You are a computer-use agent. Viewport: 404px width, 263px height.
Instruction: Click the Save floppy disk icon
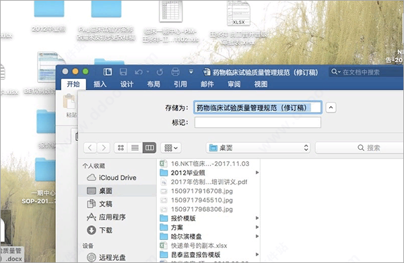coord(123,71)
